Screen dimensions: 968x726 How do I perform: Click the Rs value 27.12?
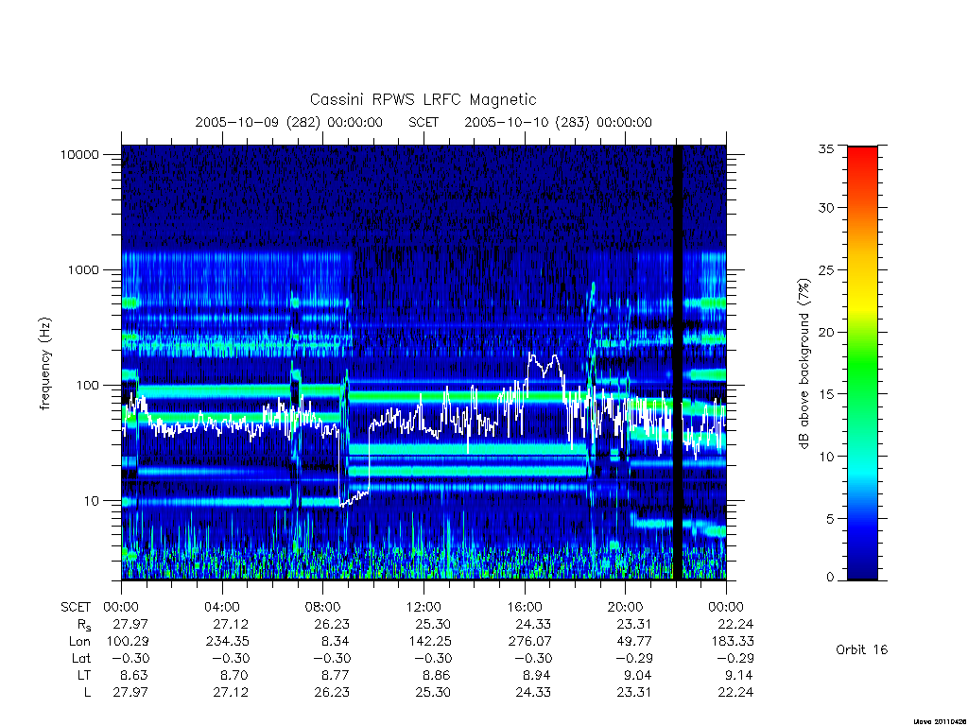pyautogui.click(x=231, y=624)
